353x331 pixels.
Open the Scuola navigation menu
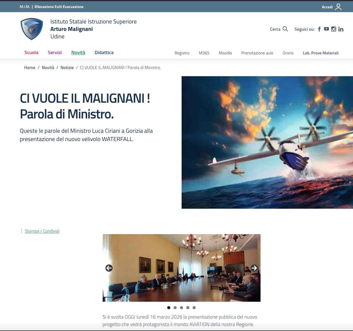click(x=31, y=52)
